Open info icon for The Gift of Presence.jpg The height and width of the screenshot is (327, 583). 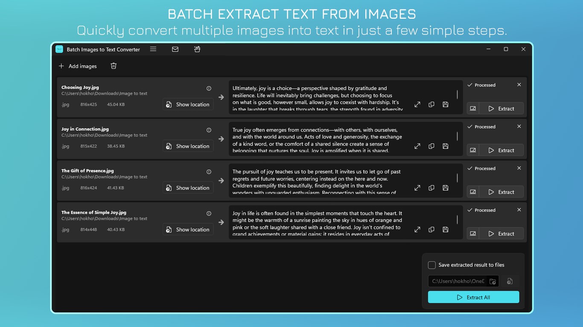[x=209, y=172]
